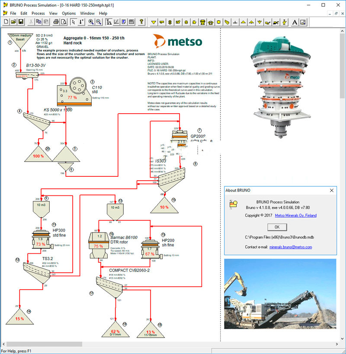
Task: Click the flowsheet process view icon
Action: [109, 22]
